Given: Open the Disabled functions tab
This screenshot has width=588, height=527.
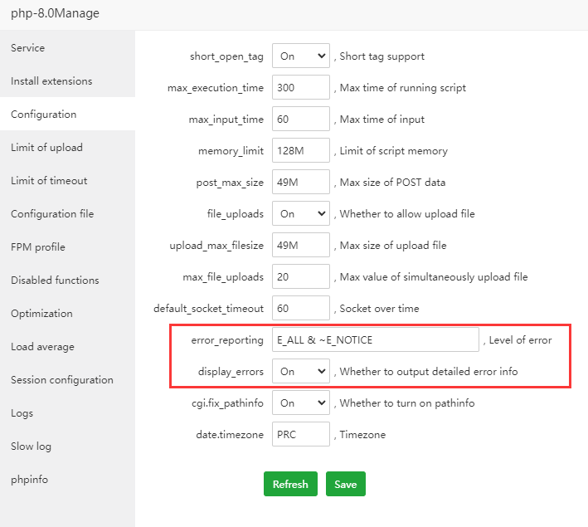Looking at the screenshot, I should 55,281.
